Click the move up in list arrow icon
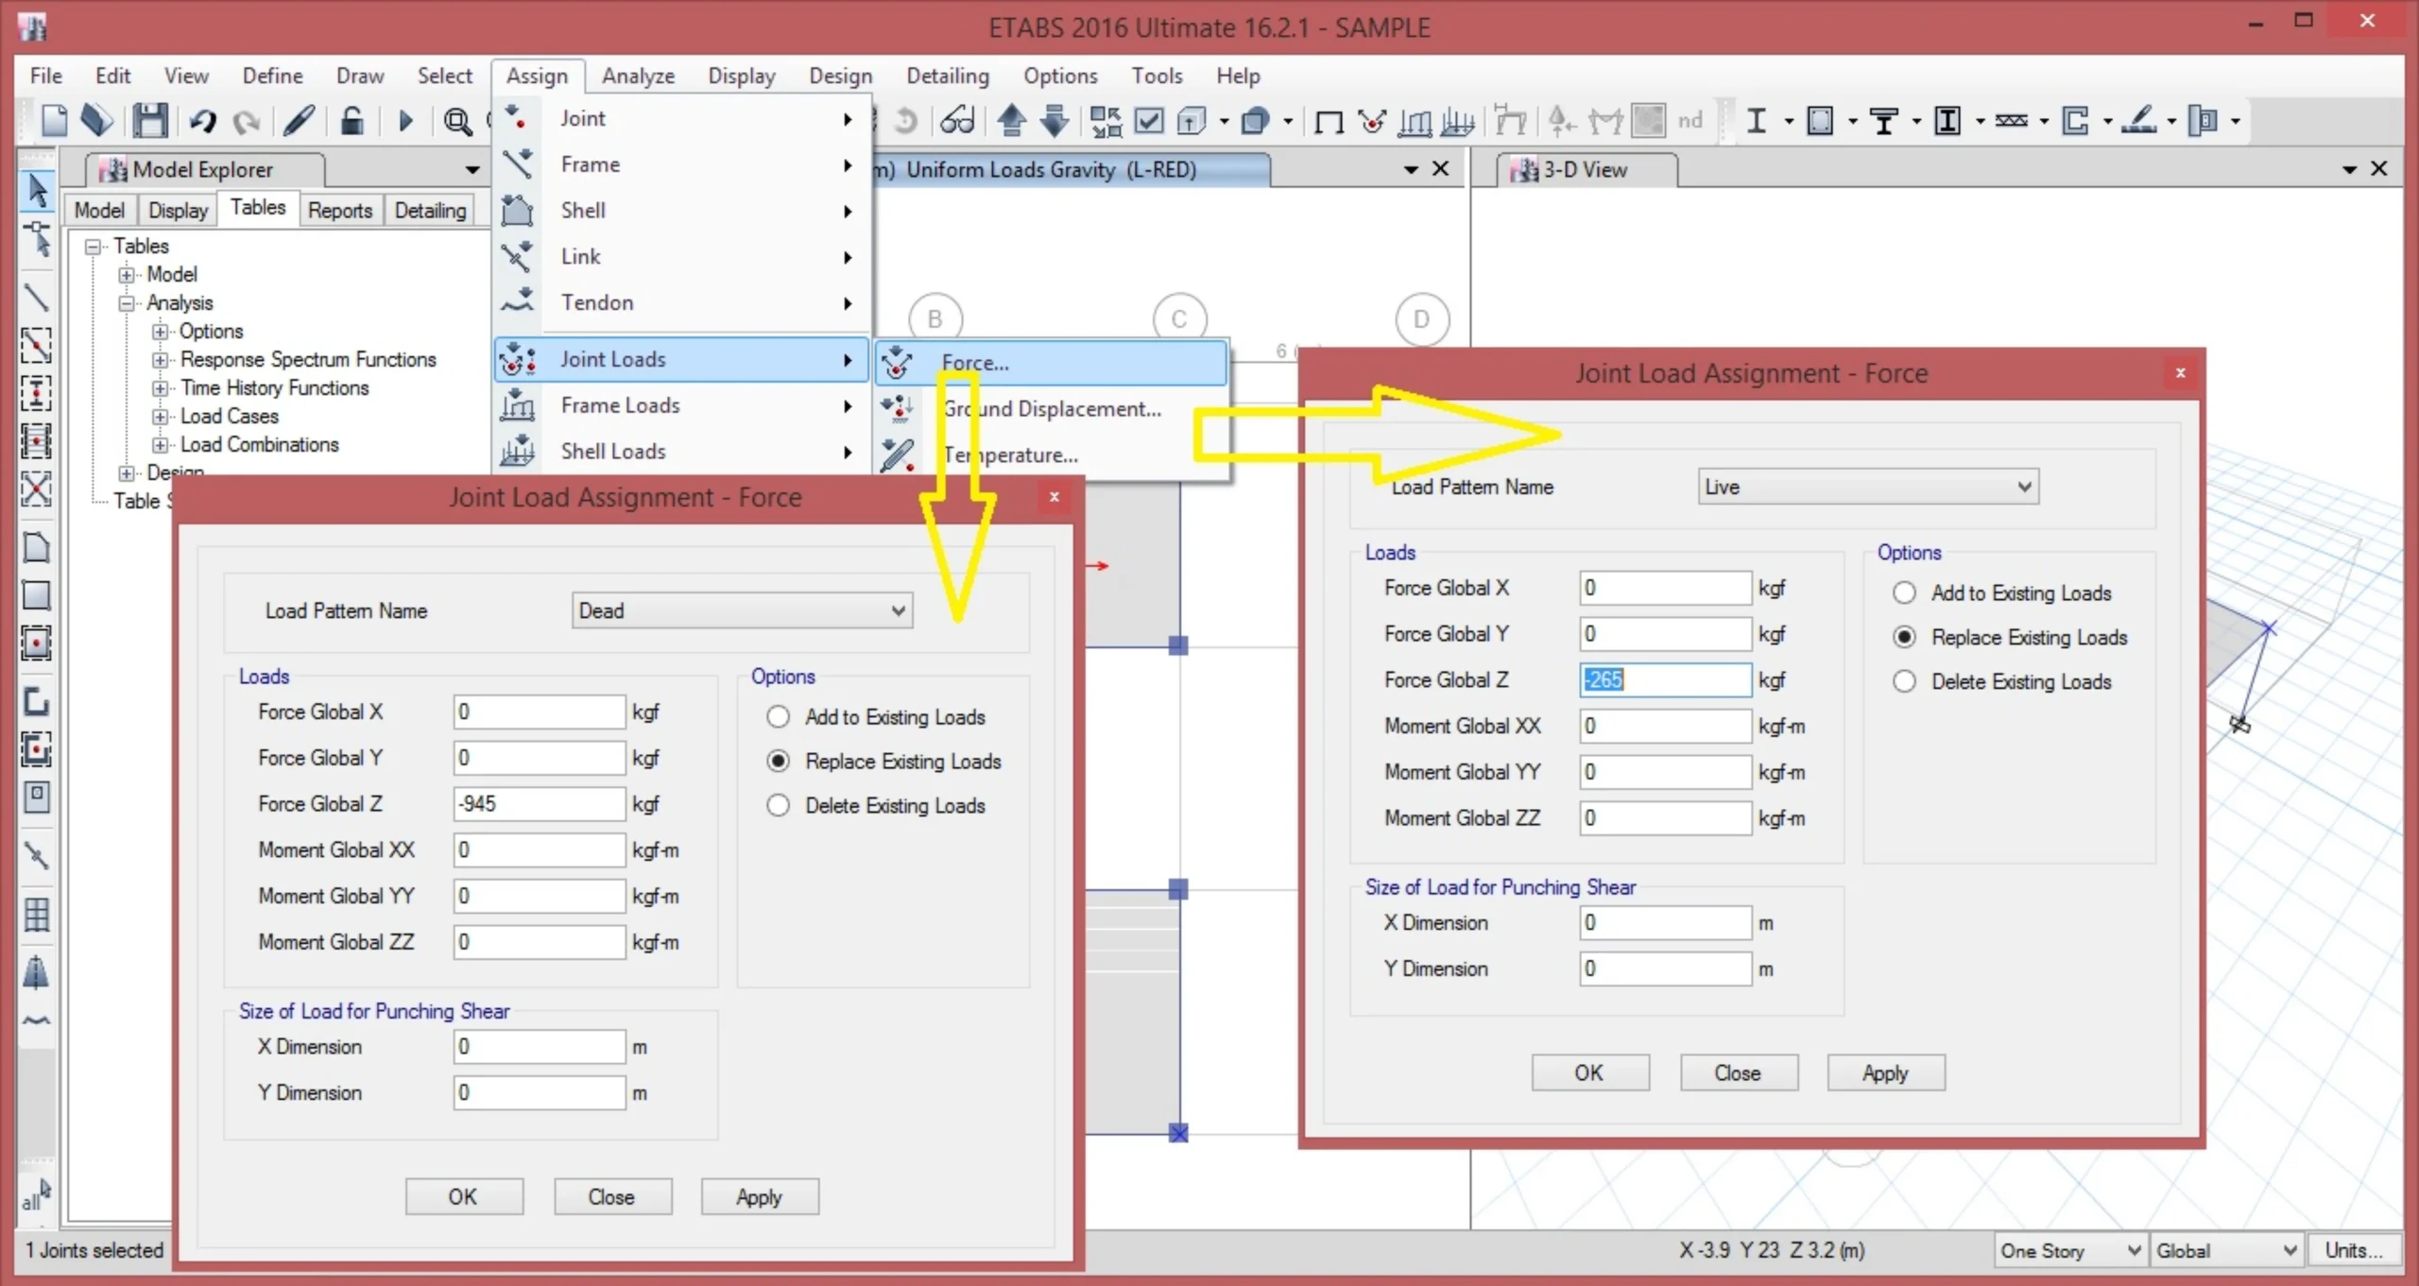Image resolution: width=2419 pixels, height=1286 pixels. click(x=1012, y=121)
